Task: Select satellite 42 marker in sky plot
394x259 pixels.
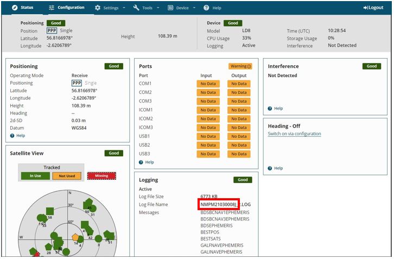Action: [90, 231]
